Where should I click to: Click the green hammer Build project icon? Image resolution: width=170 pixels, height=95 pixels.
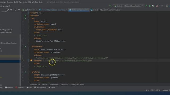[x=110, y=6]
